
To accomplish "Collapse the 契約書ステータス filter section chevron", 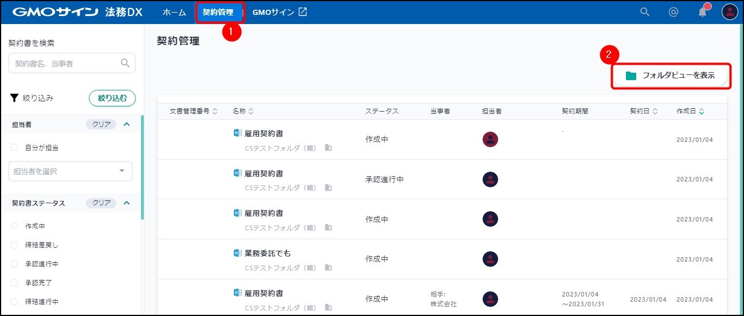I will (127, 203).
